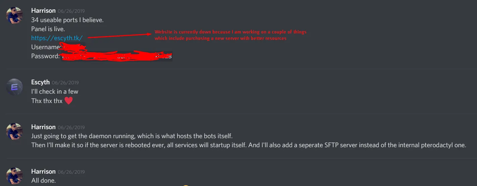Click the separate SFTP server message line
This screenshot has height=186, width=477.
click(x=249, y=145)
